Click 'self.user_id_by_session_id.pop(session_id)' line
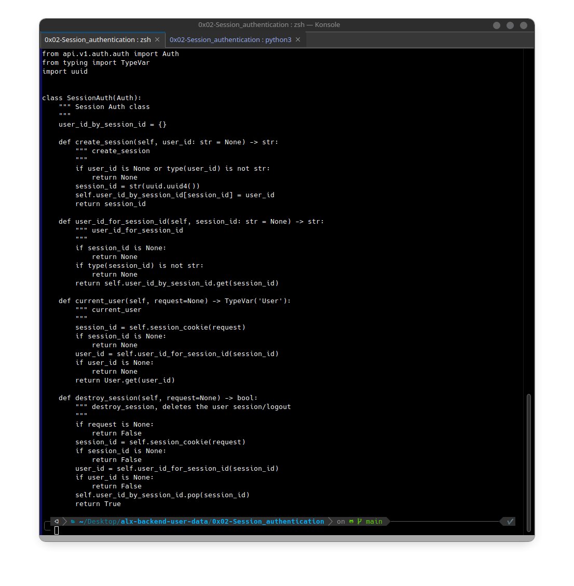The image size is (574, 586). [162, 495]
